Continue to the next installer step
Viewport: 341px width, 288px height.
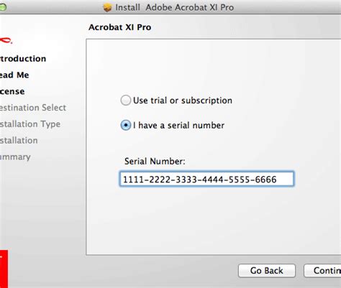[322, 271]
